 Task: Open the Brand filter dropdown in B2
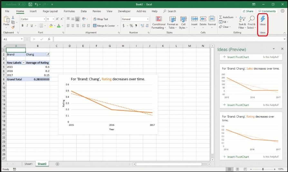click(48, 54)
